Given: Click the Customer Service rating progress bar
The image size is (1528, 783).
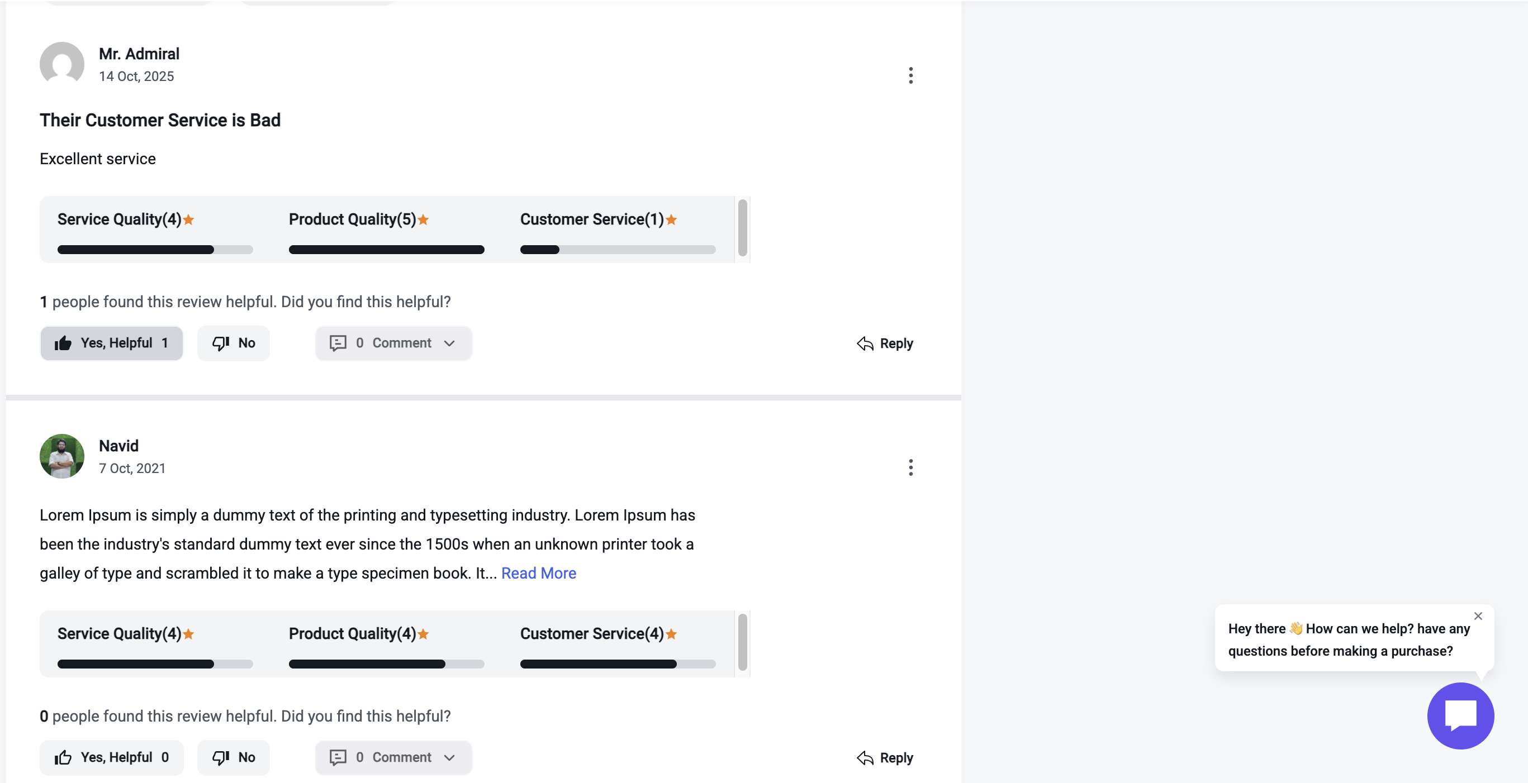Looking at the screenshot, I should pos(618,250).
